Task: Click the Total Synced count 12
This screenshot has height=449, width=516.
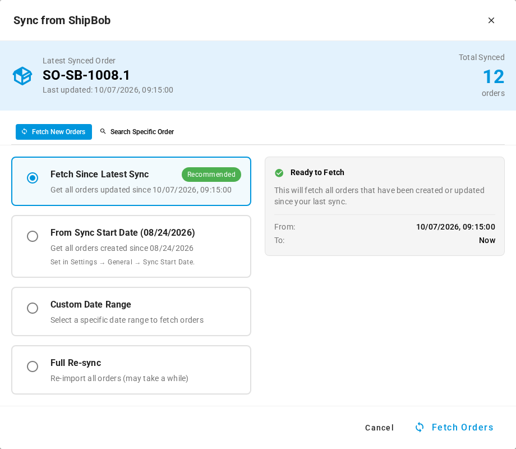Action: pyautogui.click(x=494, y=77)
